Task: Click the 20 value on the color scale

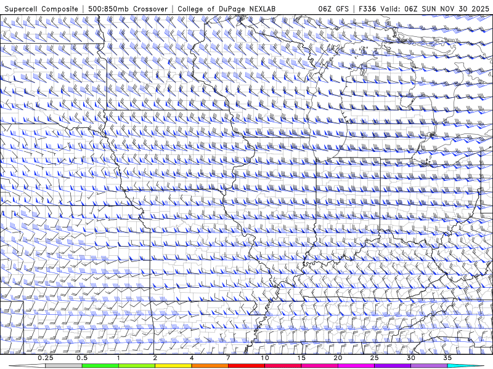Action: point(338,358)
